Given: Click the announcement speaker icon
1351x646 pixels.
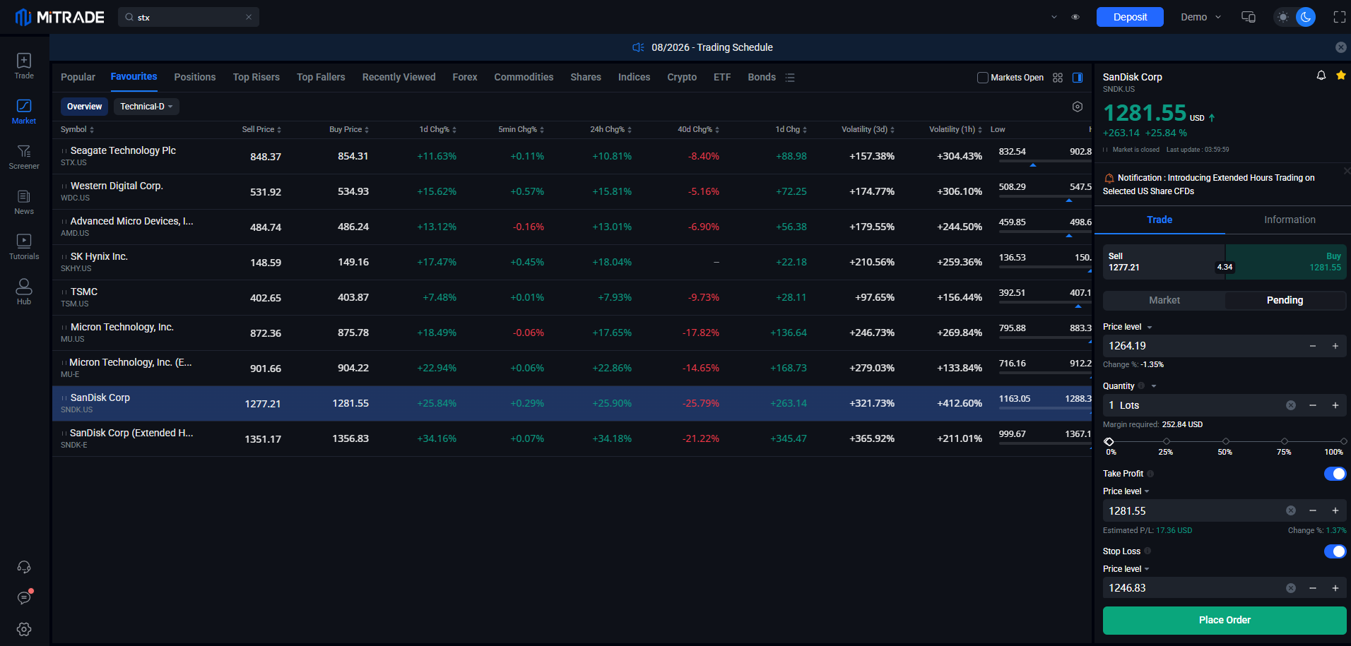Looking at the screenshot, I should [638, 47].
